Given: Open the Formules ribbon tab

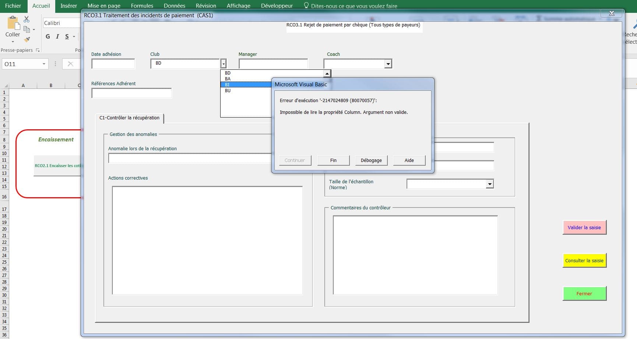Looking at the screenshot, I should coord(142,6).
